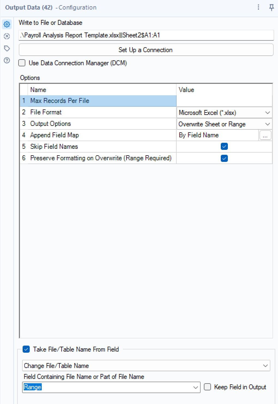Pin the Configuration window
Screen dimensions: 278x404
(x=271, y=7)
